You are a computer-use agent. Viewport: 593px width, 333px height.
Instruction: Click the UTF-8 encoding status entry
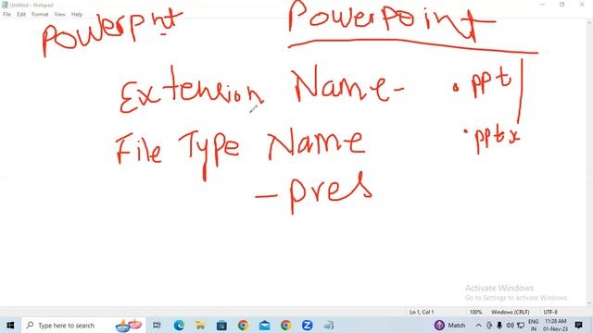(x=550, y=312)
